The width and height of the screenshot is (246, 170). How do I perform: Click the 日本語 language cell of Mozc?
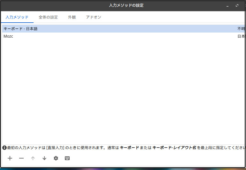click(241, 36)
